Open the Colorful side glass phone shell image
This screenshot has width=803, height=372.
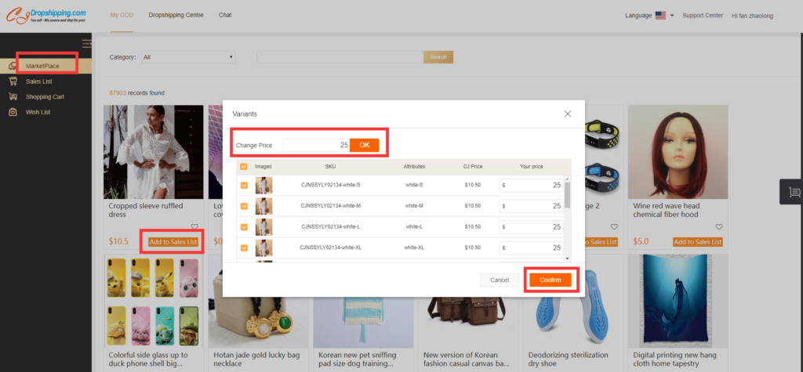tap(154, 301)
